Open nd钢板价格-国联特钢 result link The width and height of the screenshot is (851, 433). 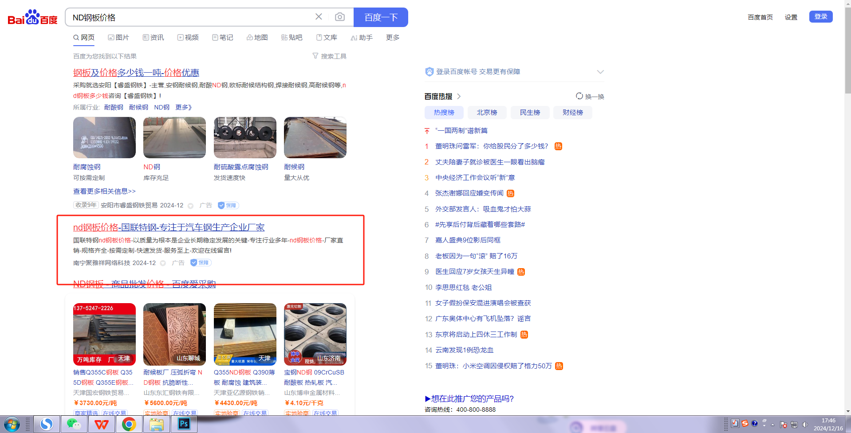pos(169,227)
